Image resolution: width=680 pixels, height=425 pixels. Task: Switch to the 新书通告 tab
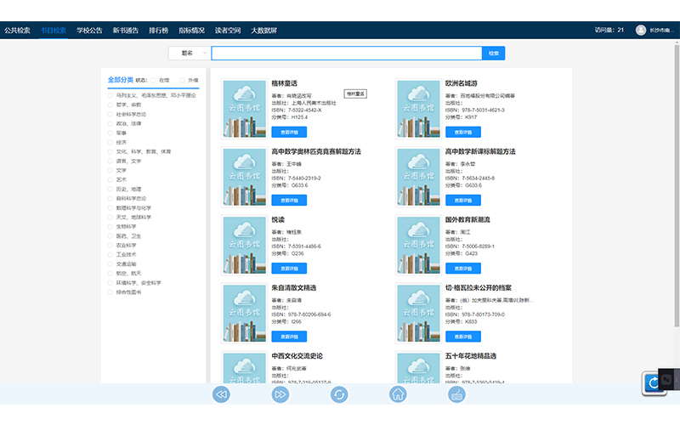point(126,30)
